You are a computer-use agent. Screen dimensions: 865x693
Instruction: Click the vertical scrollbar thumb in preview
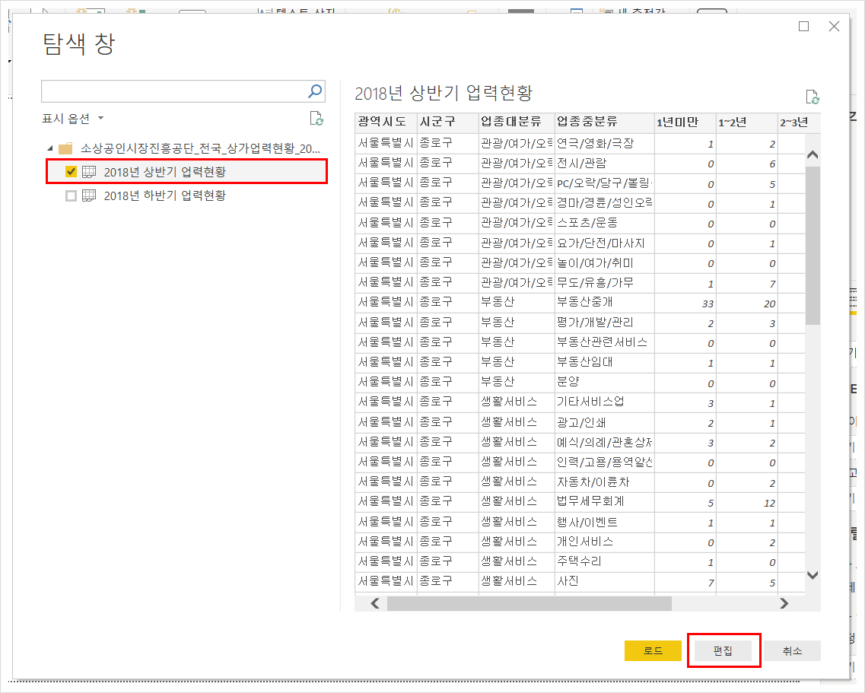click(813, 246)
